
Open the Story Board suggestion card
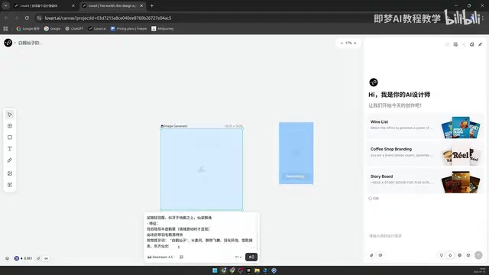tap(425, 181)
